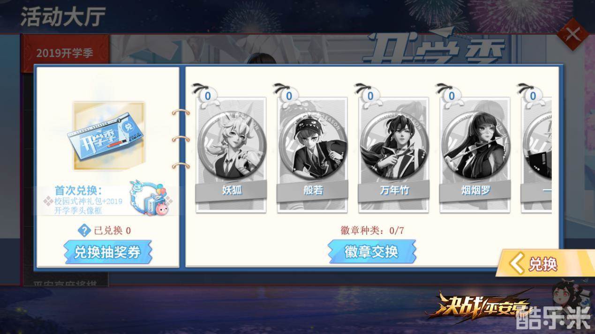Click the 徽章交换 button
Screen dimensions: 595x334
(x=372, y=252)
